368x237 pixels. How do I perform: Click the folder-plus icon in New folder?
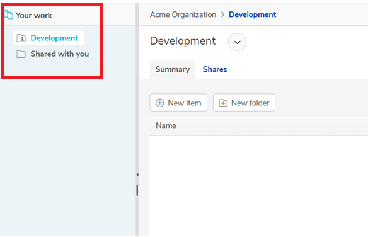pos(223,103)
